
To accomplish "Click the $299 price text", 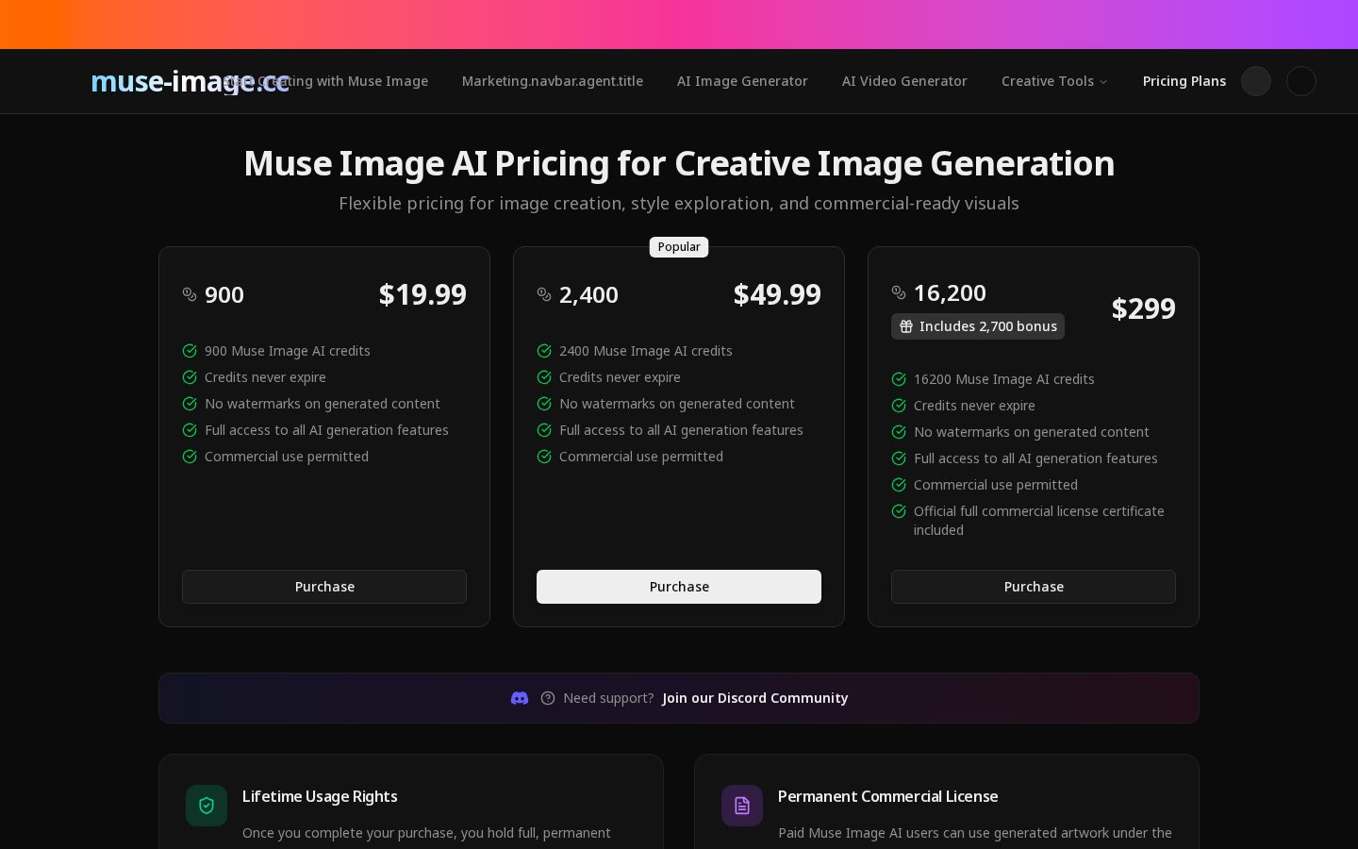I will point(1143,308).
